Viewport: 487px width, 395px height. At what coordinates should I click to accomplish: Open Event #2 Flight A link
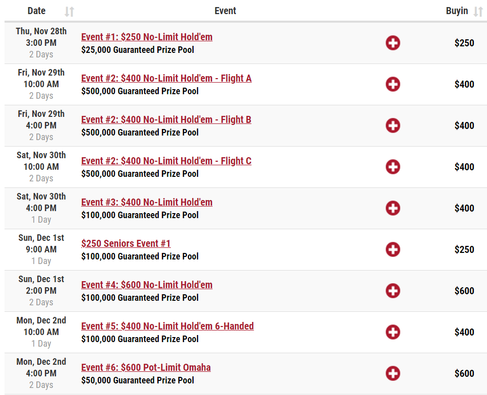tap(166, 78)
